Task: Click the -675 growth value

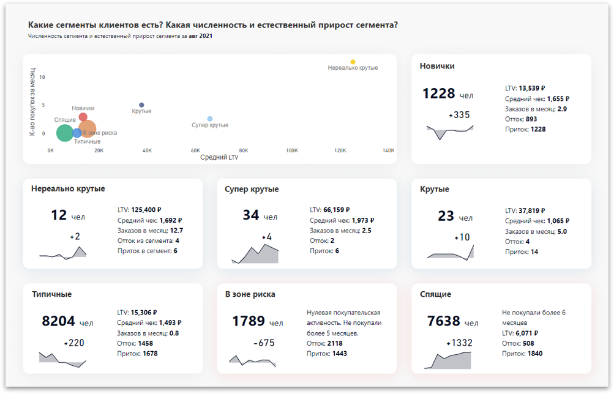Action: pos(264,343)
